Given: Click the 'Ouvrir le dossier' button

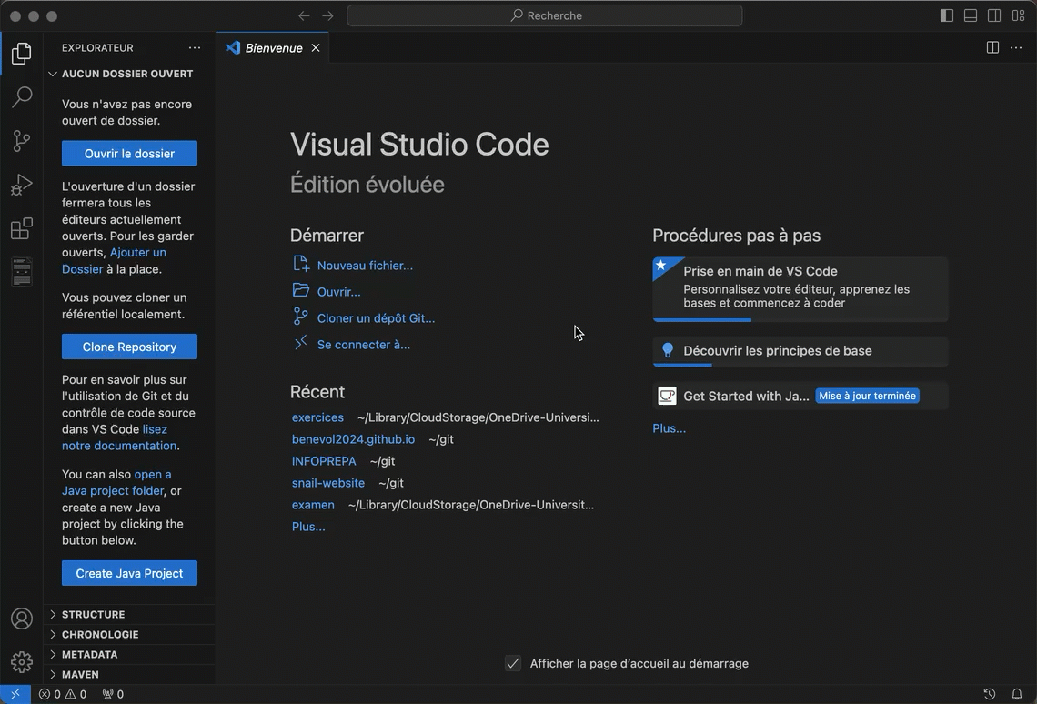Looking at the screenshot, I should tap(129, 154).
